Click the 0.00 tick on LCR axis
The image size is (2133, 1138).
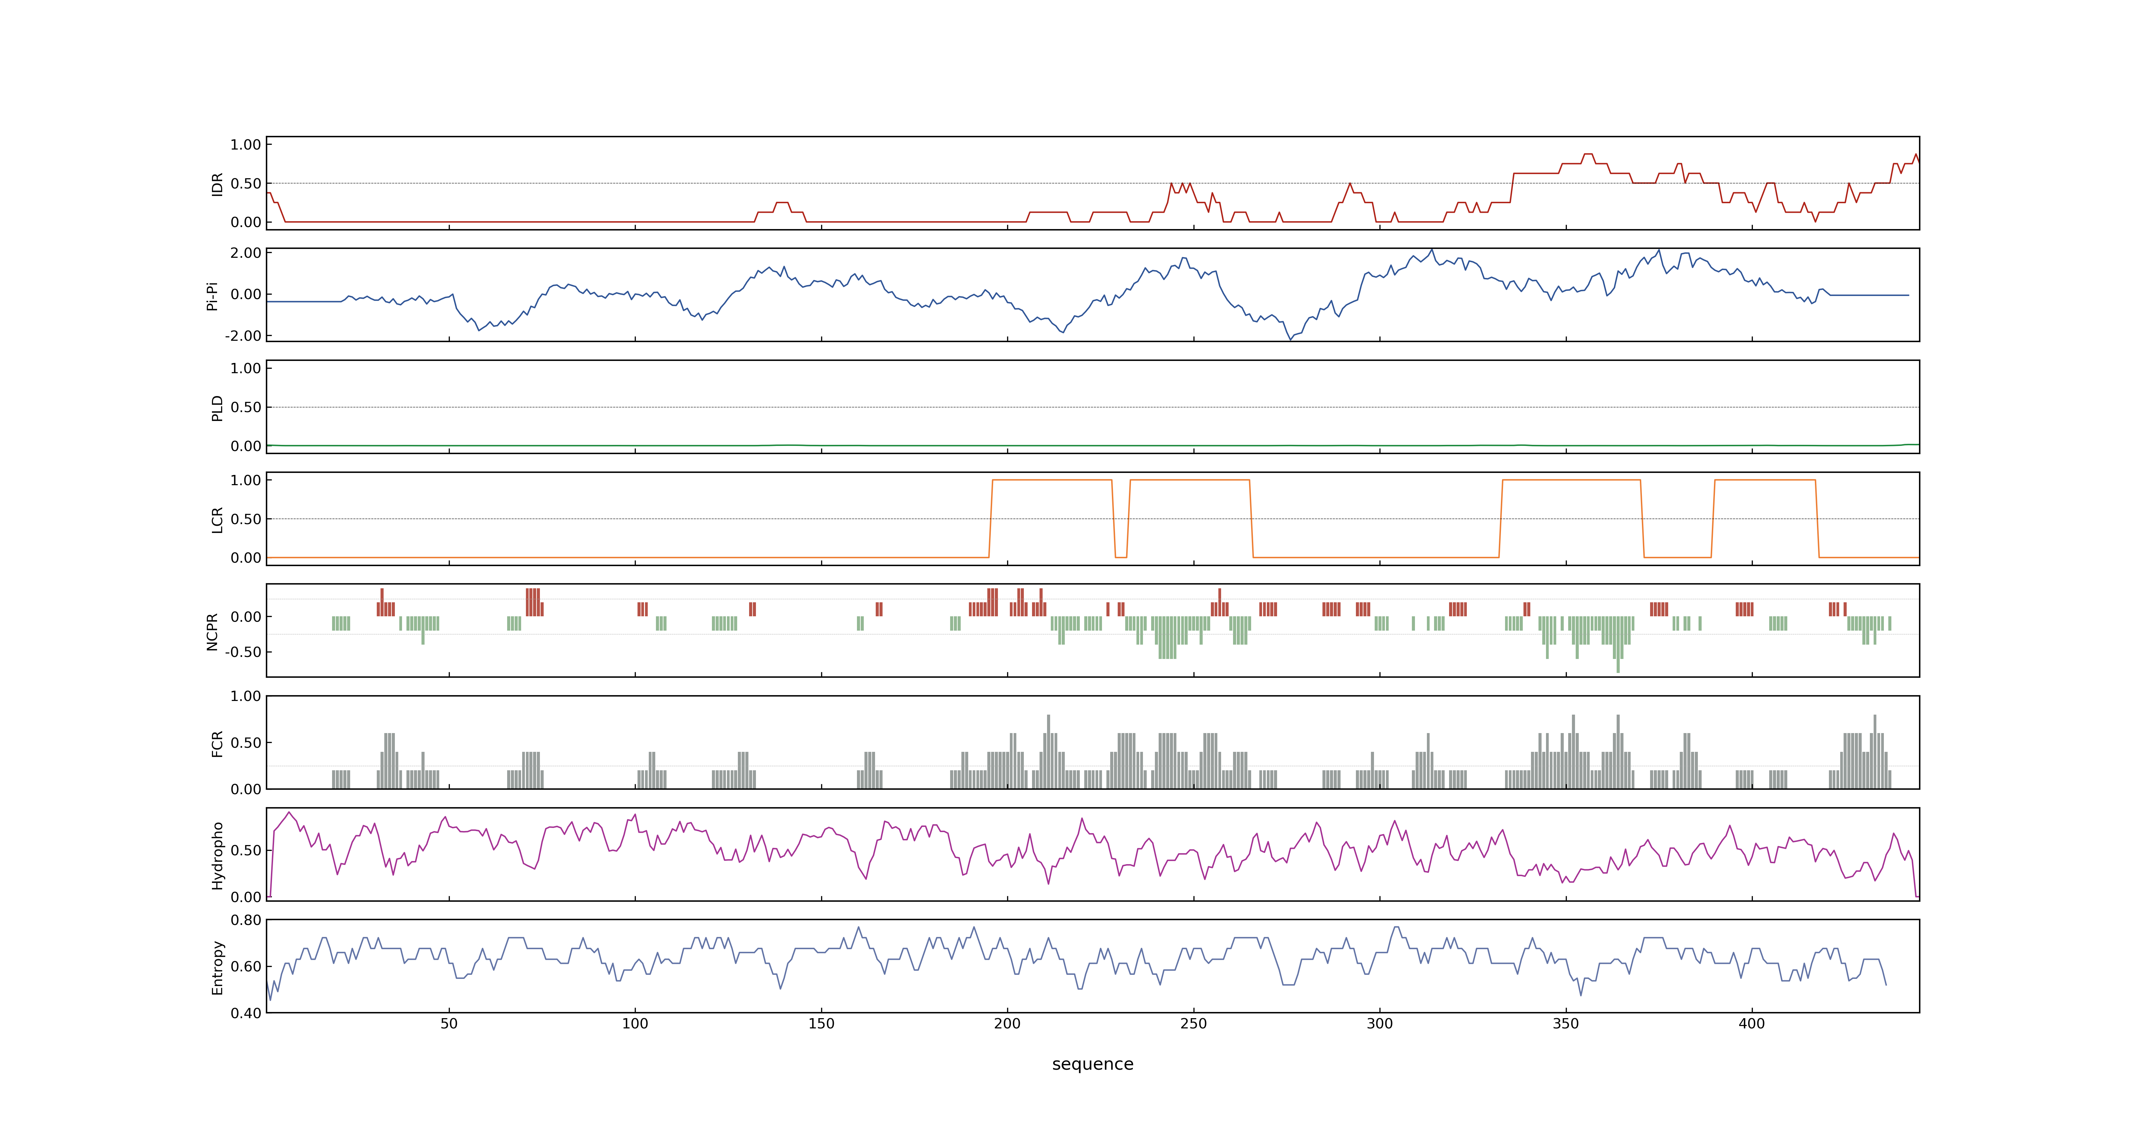coord(246,558)
